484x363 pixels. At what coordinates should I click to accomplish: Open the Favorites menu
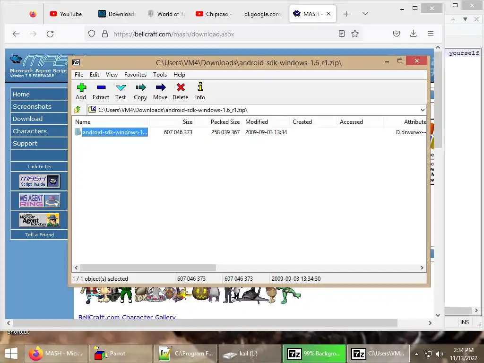[x=135, y=75]
